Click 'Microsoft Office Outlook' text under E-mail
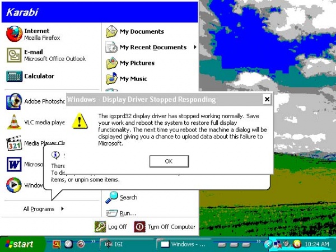The image size is (336, 252). 55,59
